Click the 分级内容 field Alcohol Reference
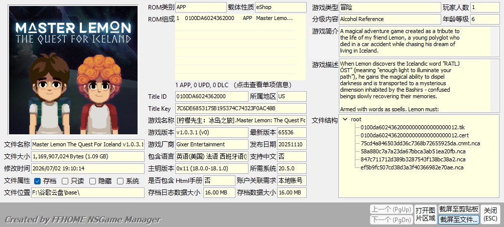The height and width of the screenshot is (227, 504). pos(390,19)
